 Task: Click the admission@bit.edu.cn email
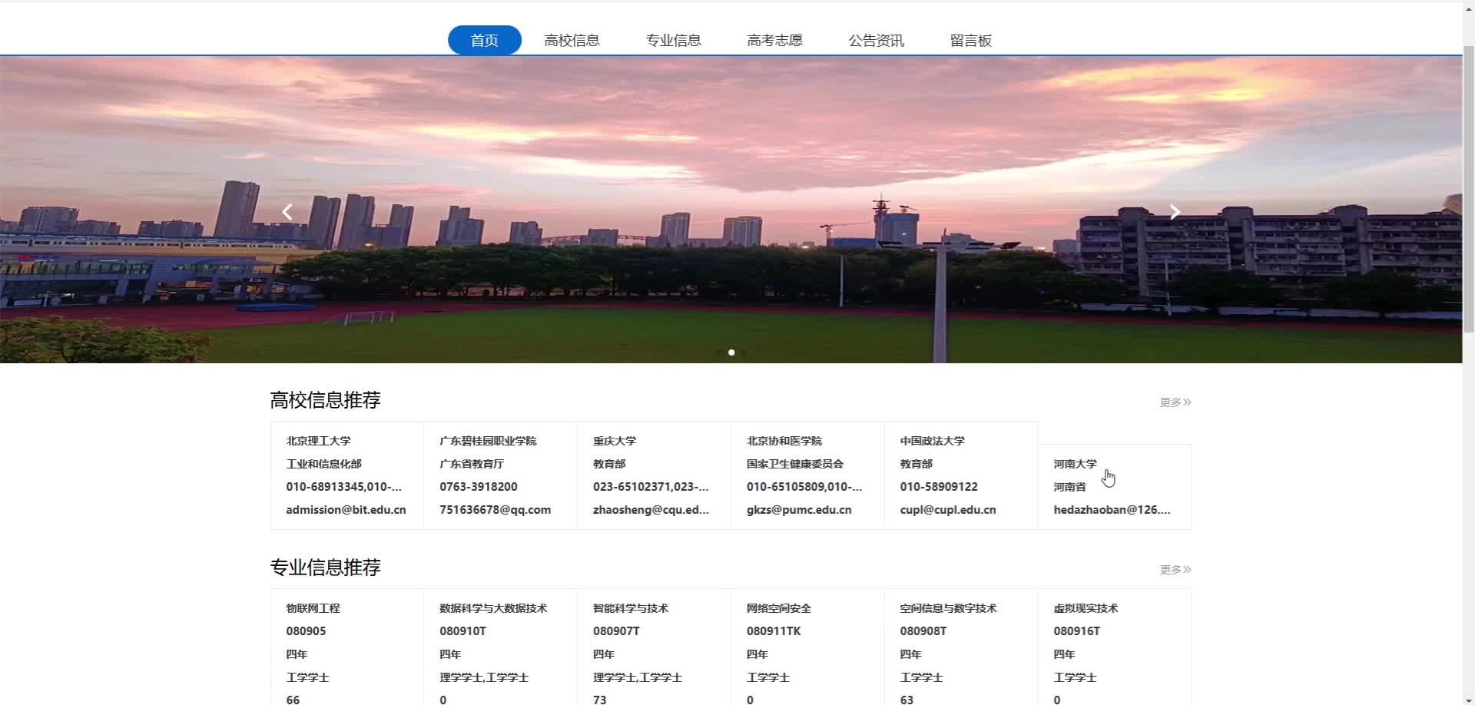(x=346, y=509)
